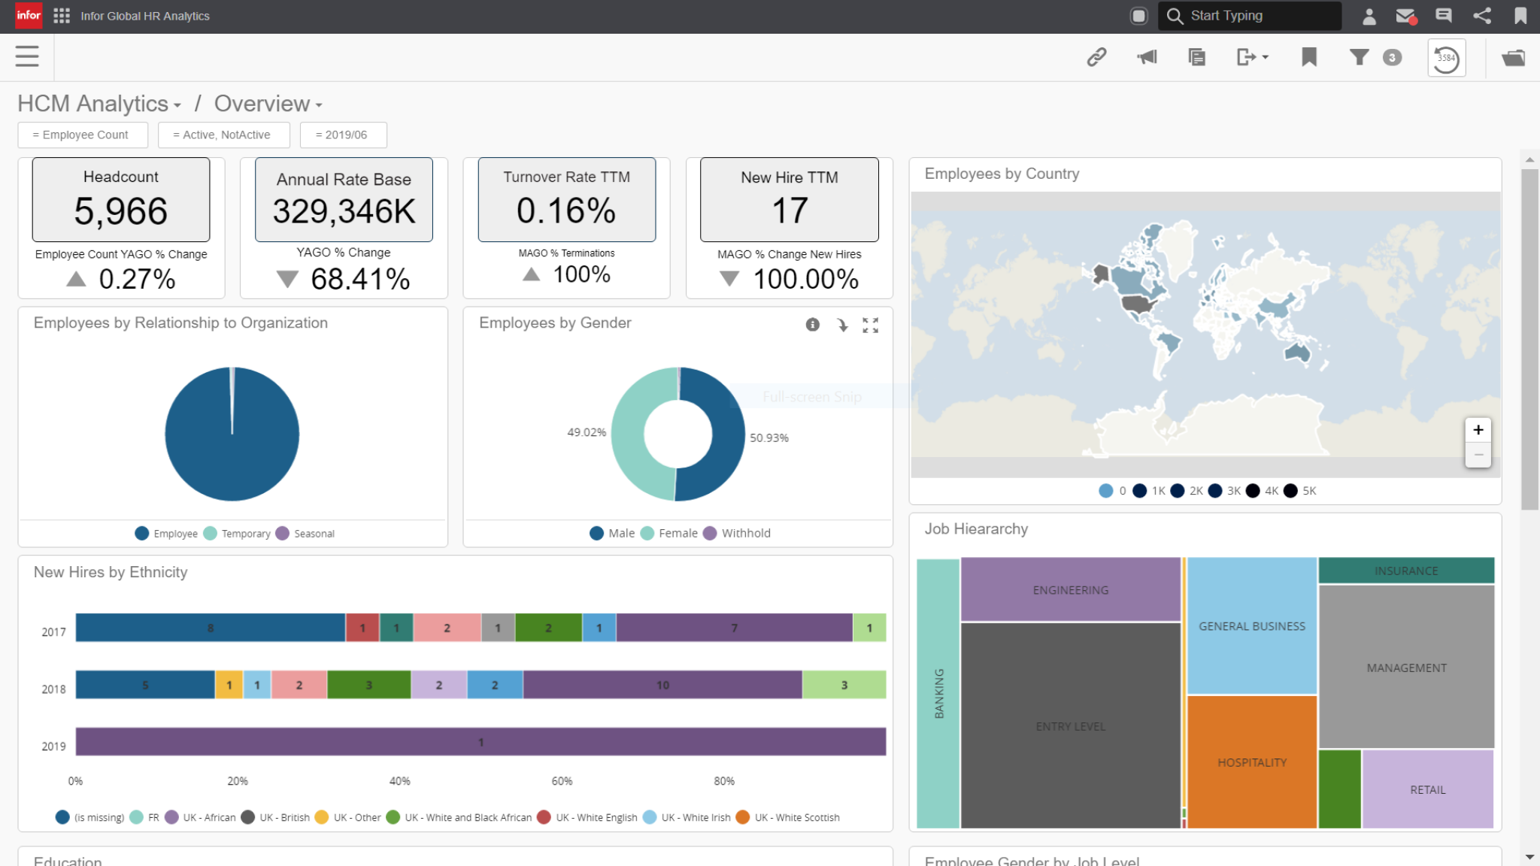Open the announcements megaphone icon
1540x866 pixels.
pyautogui.click(x=1146, y=56)
